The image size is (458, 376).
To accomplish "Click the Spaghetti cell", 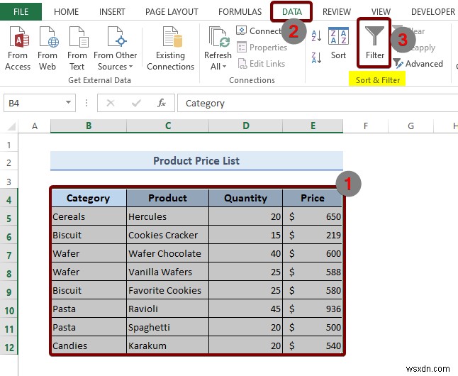I will 167,327.
